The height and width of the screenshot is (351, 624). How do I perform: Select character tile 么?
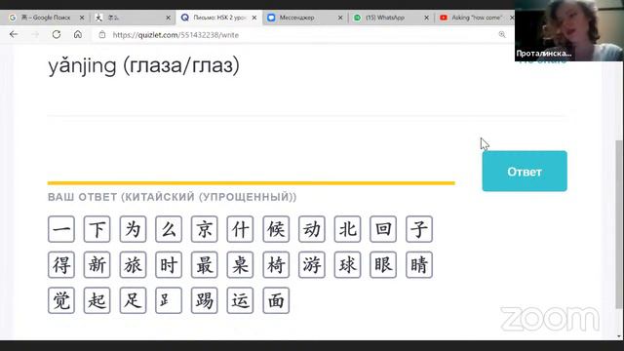169,229
